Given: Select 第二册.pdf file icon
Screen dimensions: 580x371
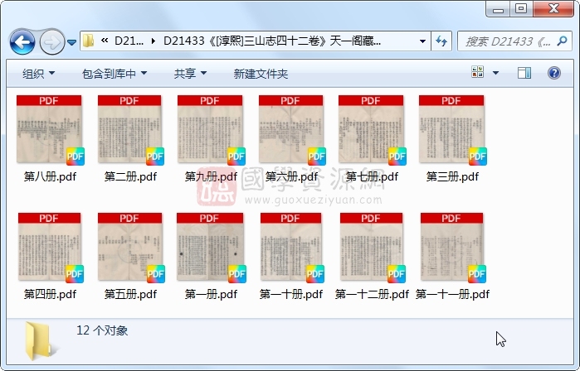Looking at the screenshot, I should [129, 130].
